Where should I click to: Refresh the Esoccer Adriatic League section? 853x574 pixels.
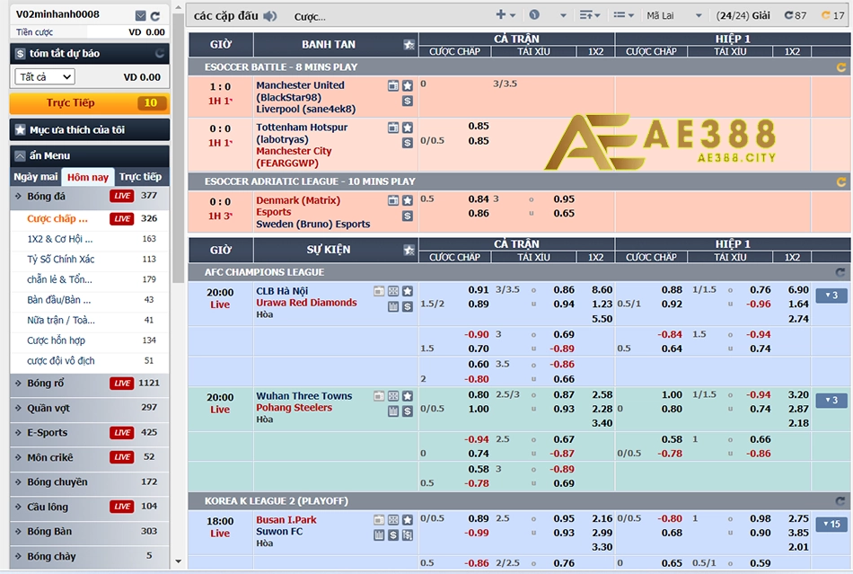pyautogui.click(x=841, y=181)
